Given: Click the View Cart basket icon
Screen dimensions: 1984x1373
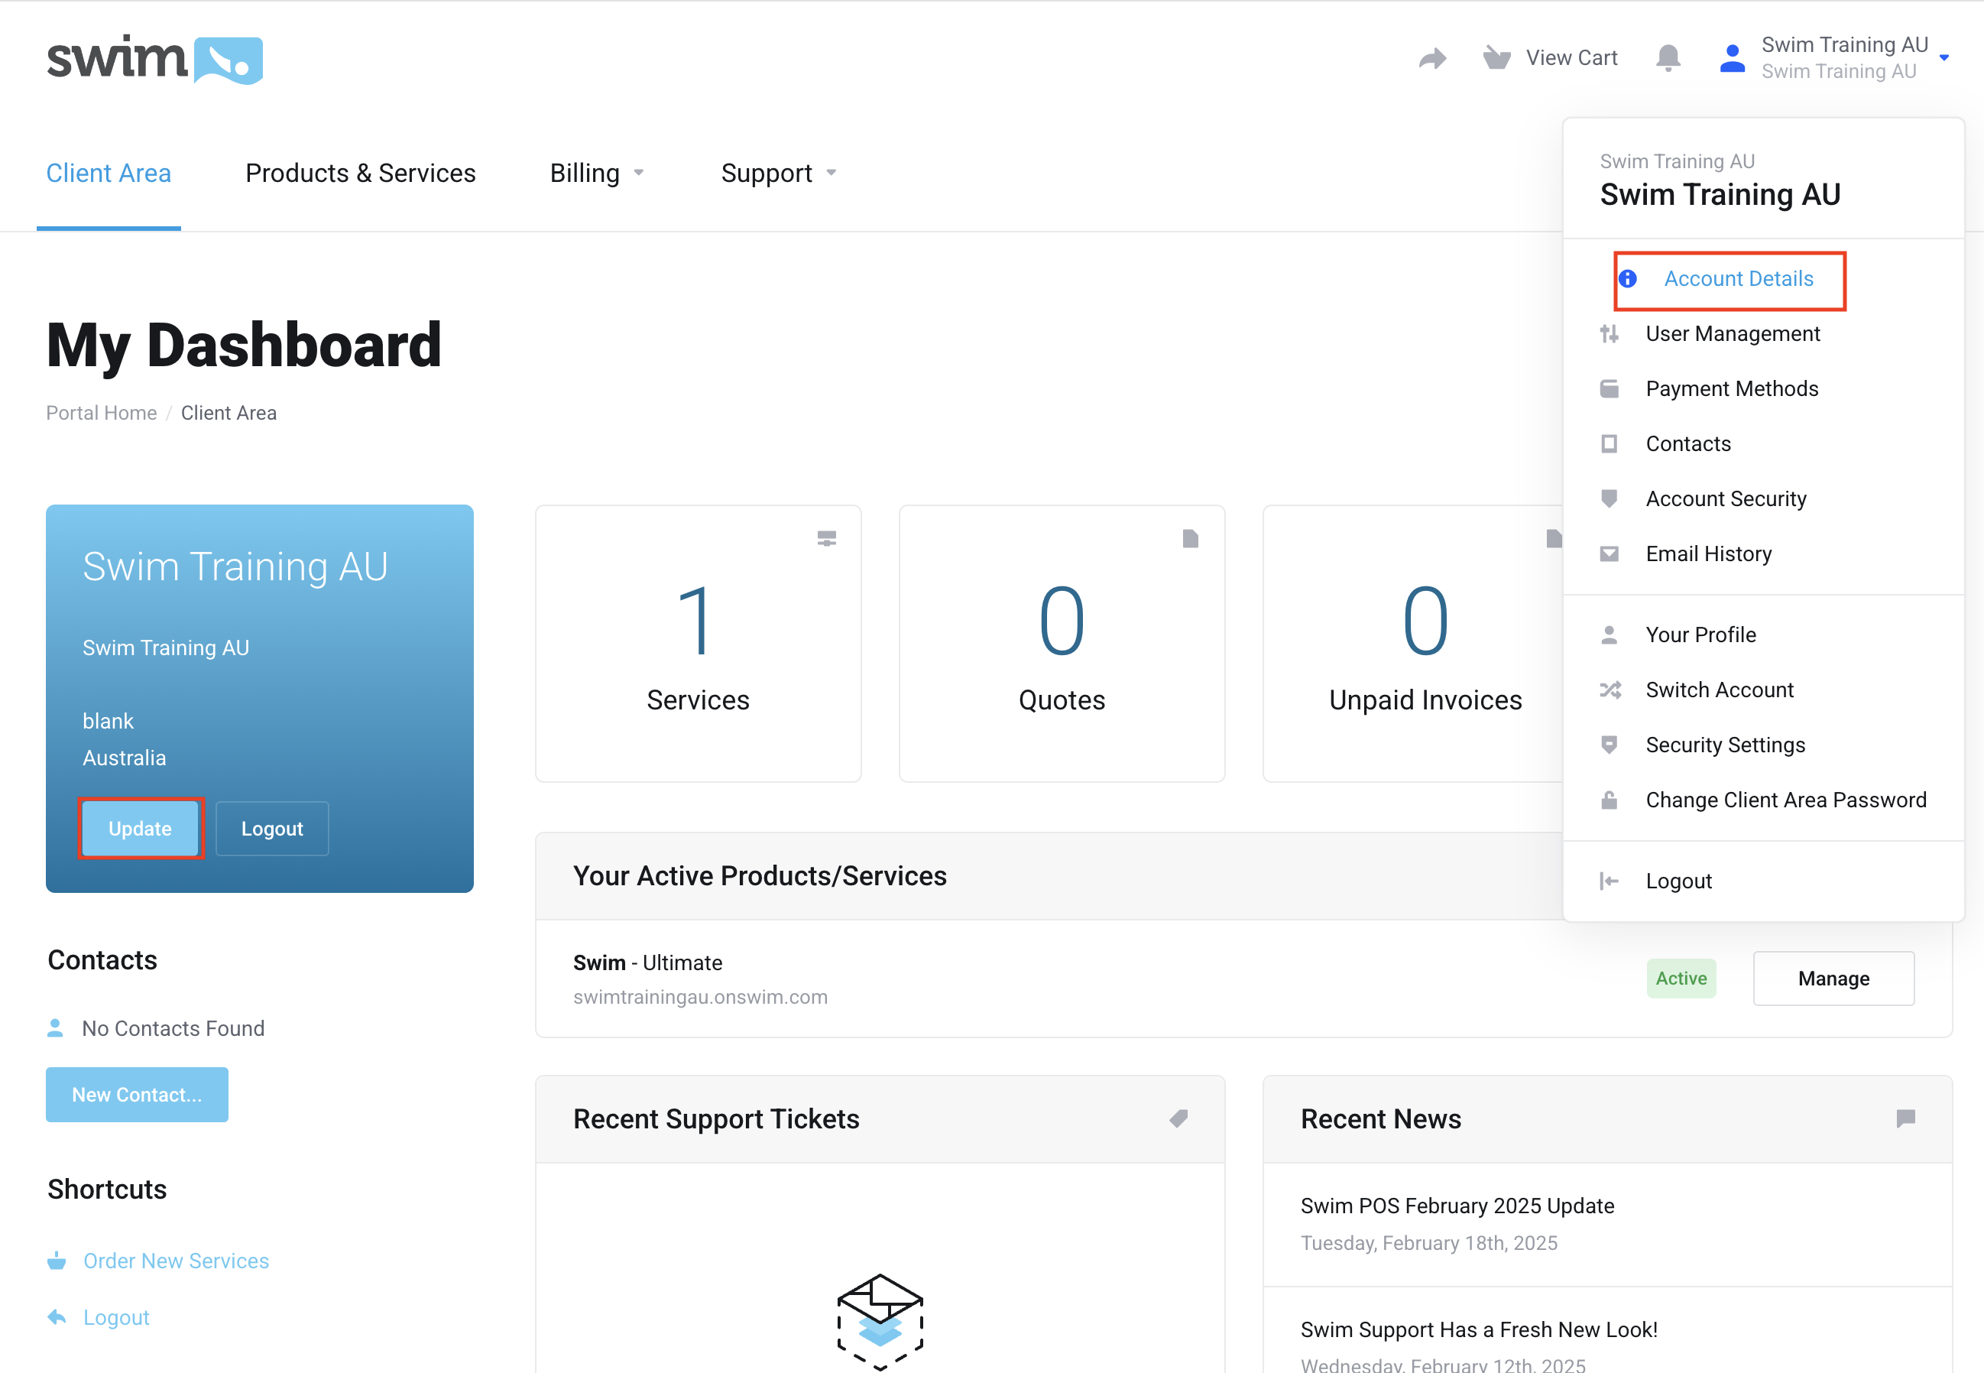Looking at the screenshot, I should 1496,57.
